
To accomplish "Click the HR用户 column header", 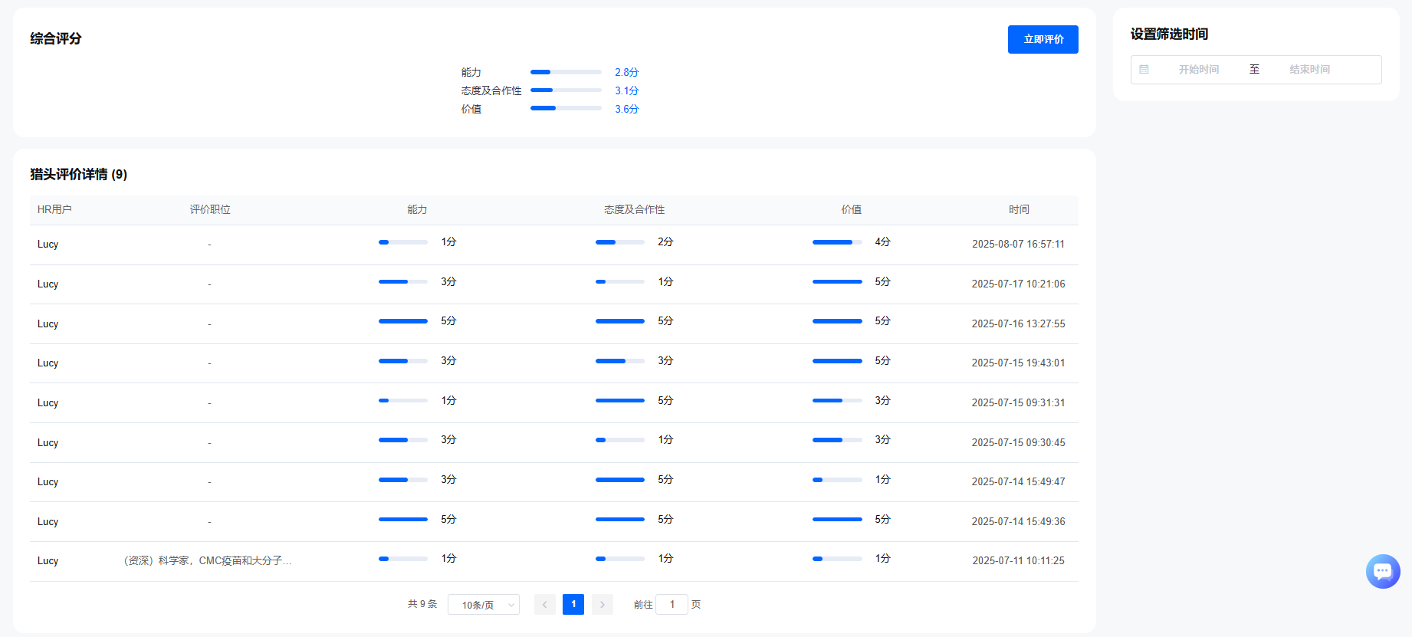I will tap(54, 209).
